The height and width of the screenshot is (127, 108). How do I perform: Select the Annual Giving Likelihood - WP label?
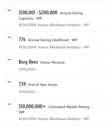(x=53, y=40)
